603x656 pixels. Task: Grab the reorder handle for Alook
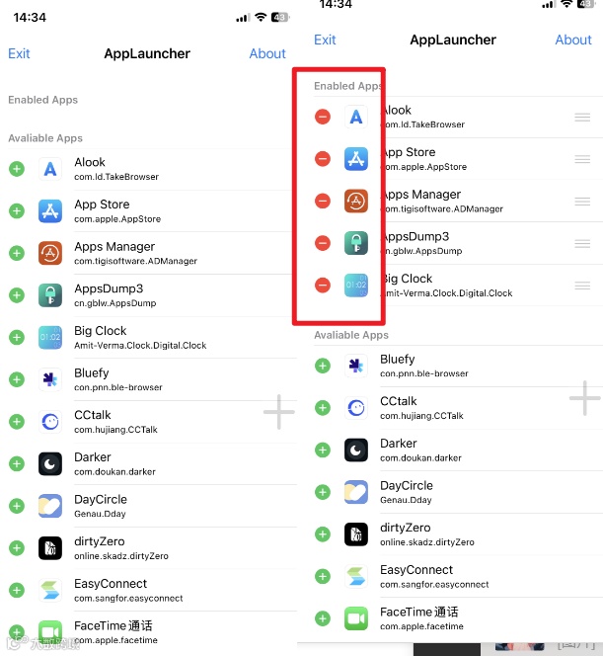(x=582, y=118)
